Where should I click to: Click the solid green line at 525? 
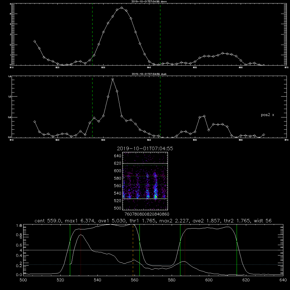(x=70, y=250)
